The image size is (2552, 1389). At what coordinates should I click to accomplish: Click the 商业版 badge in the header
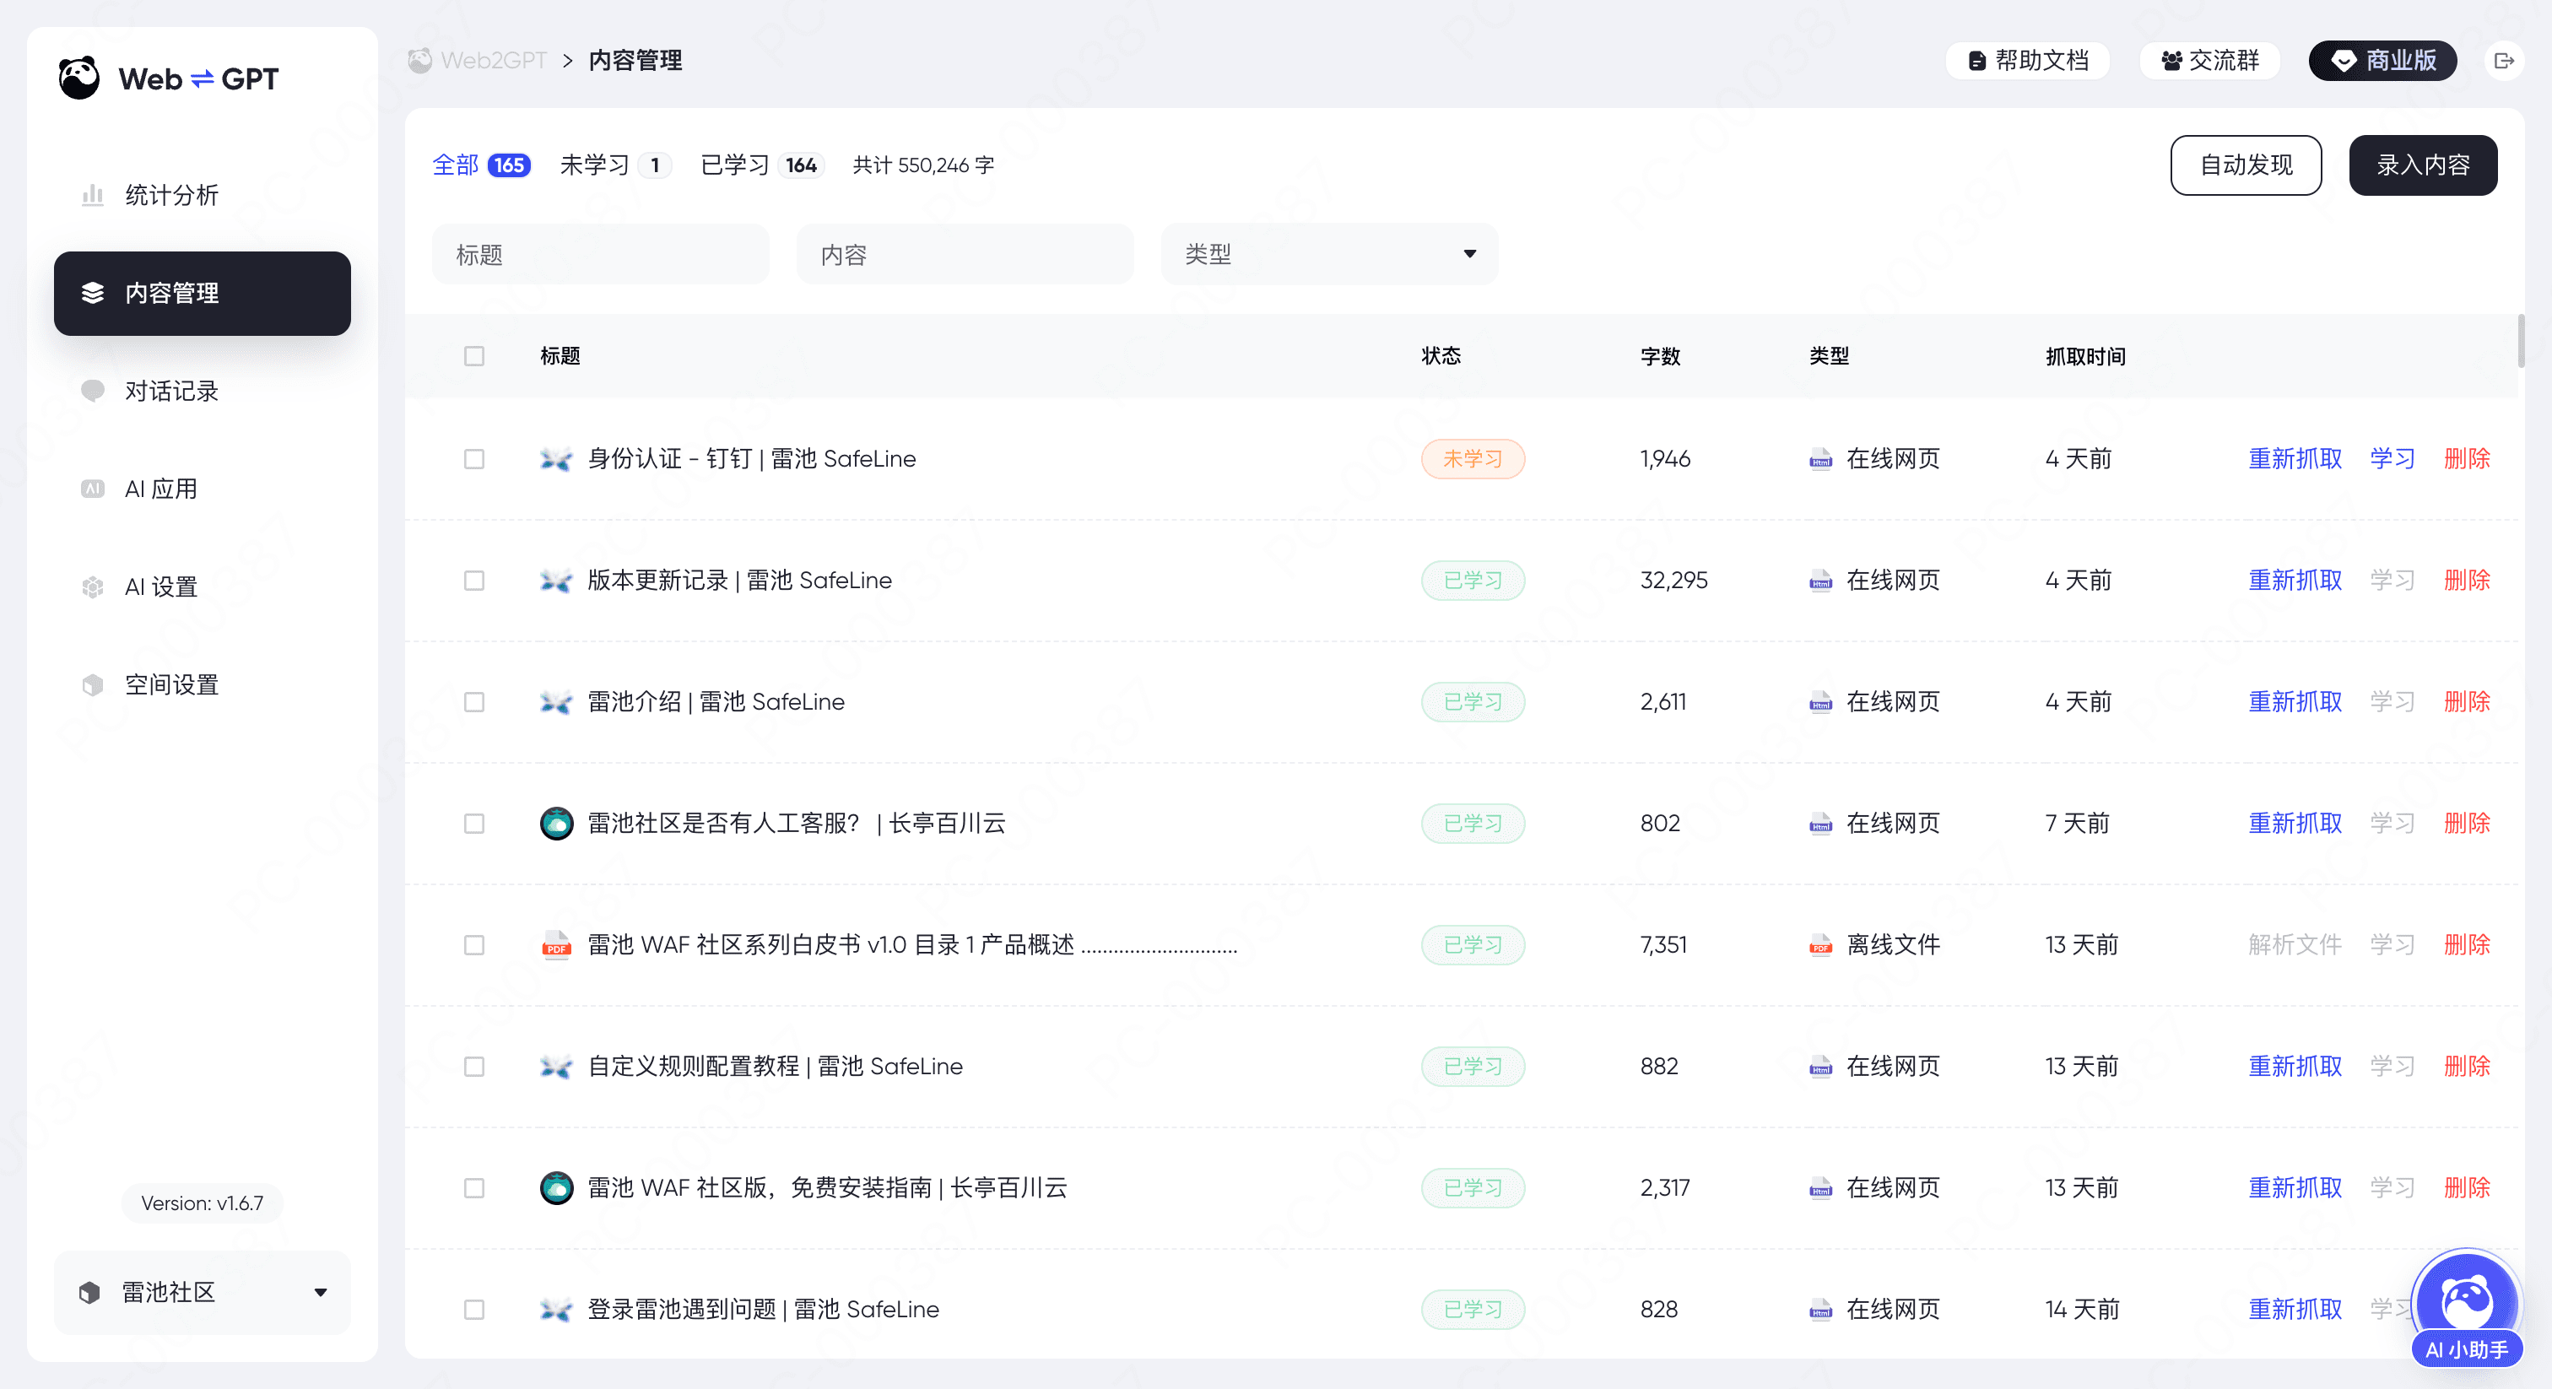pyautogui.click(x=2382, y=61)
